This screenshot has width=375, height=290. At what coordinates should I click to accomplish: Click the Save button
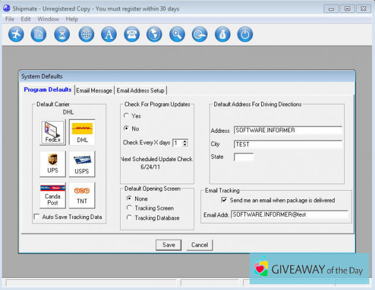[168, 245]
